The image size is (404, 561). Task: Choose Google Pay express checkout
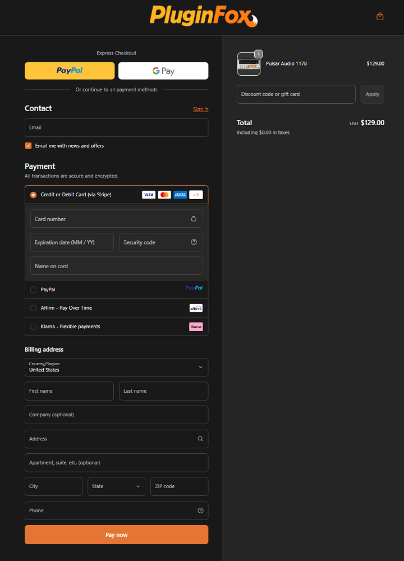pyautogui.click(x=163, y=71)
